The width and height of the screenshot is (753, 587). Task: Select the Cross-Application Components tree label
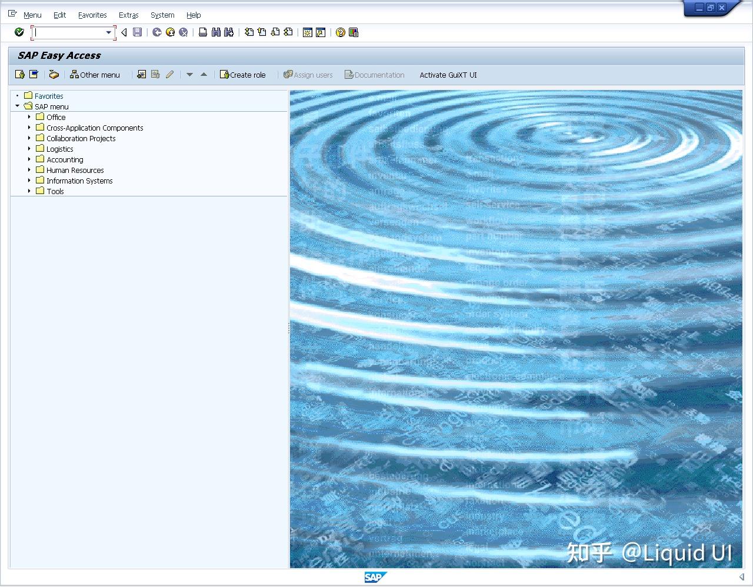pyautogui.click(x=95, y=128)
